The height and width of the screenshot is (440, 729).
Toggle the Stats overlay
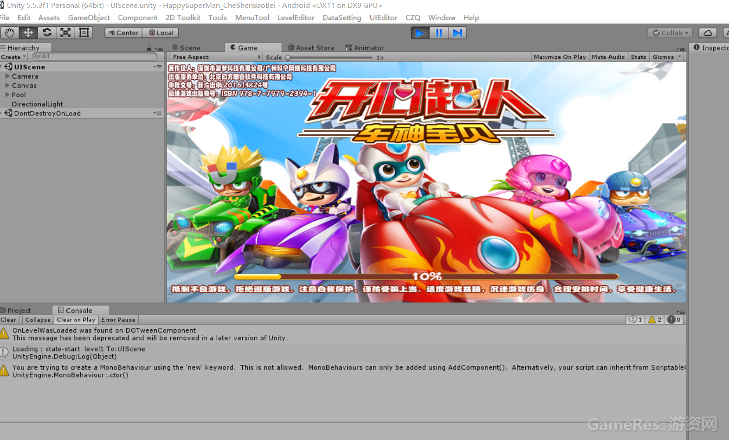point(639,57)
